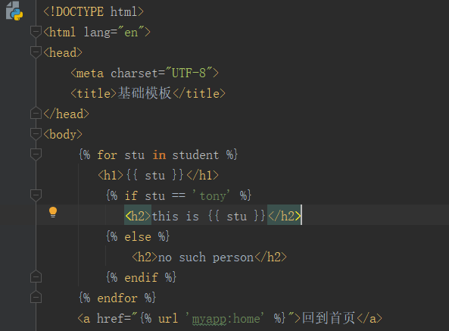Fold the if stu == 'tony' block
This screenshot has width=449, height=331.
(x=36, y=195)
